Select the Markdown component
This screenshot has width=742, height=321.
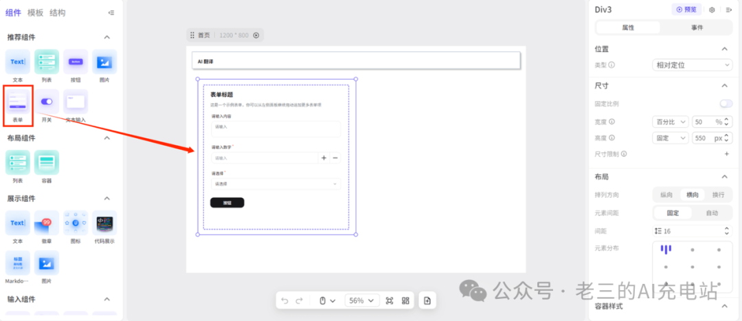click(17, 263)
